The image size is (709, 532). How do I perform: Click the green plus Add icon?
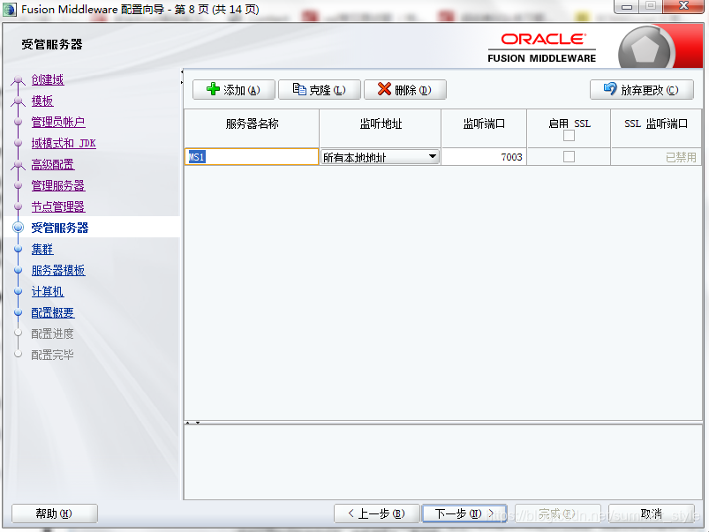213,89
